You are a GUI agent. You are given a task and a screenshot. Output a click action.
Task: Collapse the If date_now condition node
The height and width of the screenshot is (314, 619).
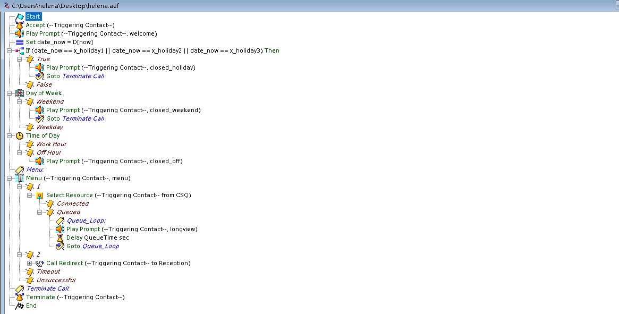pos(10,50)
